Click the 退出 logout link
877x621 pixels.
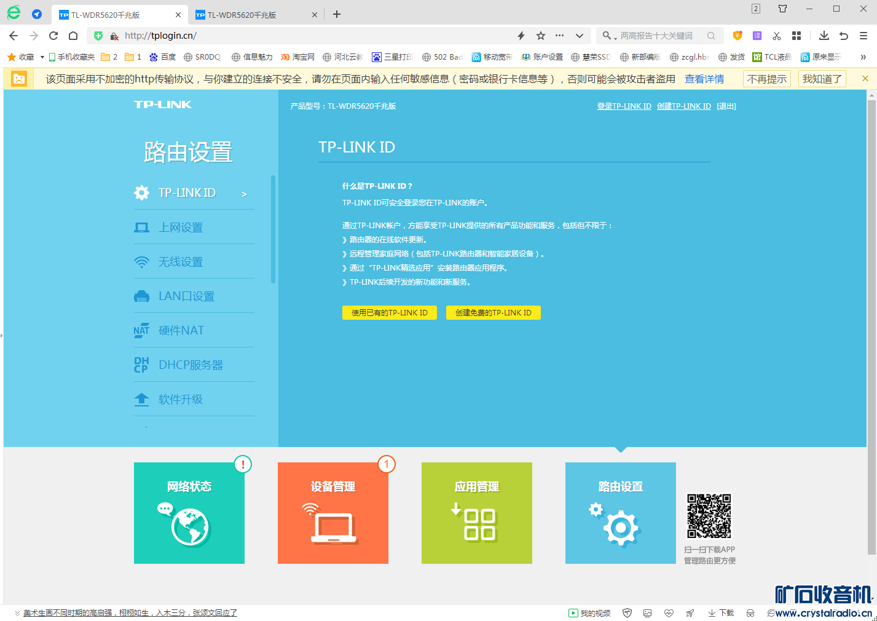coord(726,106)
